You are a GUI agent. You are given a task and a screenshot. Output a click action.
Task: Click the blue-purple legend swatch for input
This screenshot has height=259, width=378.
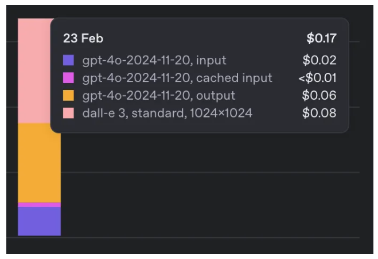coord(68,60)
